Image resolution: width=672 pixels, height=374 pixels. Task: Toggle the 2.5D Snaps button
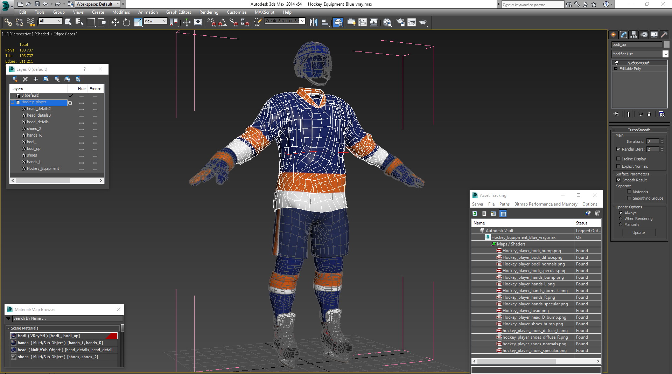tap(211, 22)
